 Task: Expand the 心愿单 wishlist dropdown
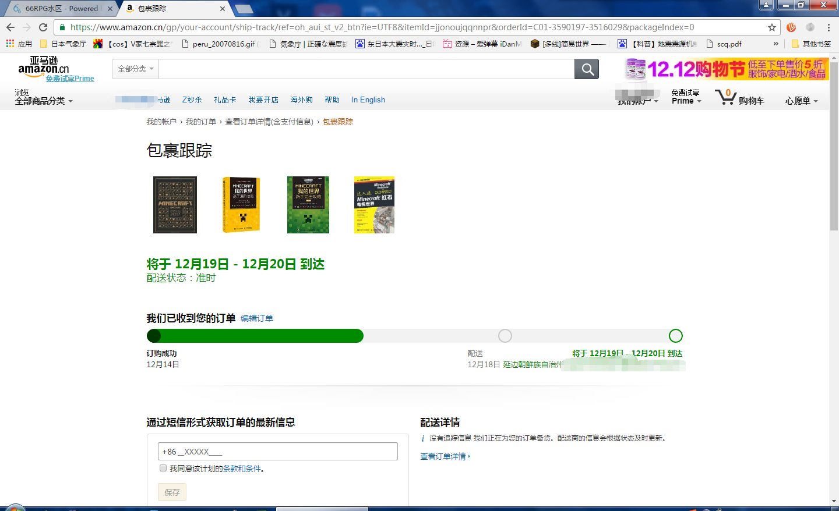(x=801, y=101)
